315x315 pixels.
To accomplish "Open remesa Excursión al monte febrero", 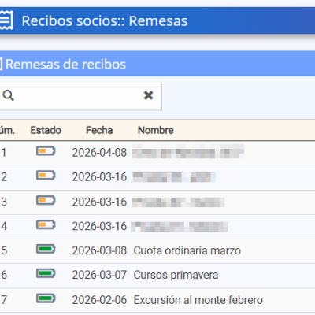I will [198, 300].
